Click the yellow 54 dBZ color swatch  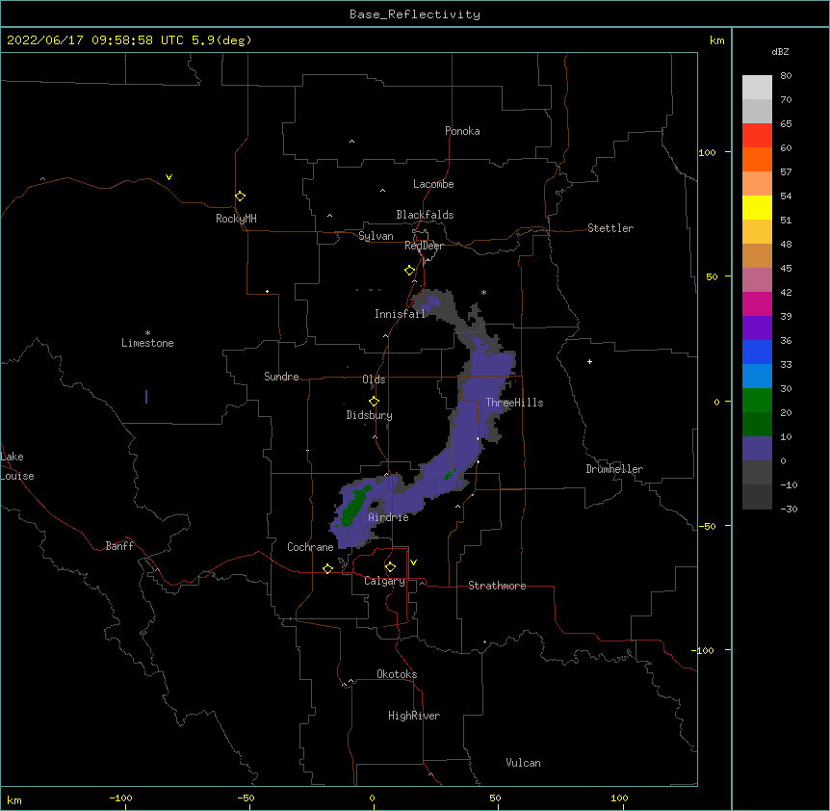pos(757,207)
